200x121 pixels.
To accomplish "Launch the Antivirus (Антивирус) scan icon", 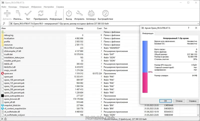I will 91,14.
